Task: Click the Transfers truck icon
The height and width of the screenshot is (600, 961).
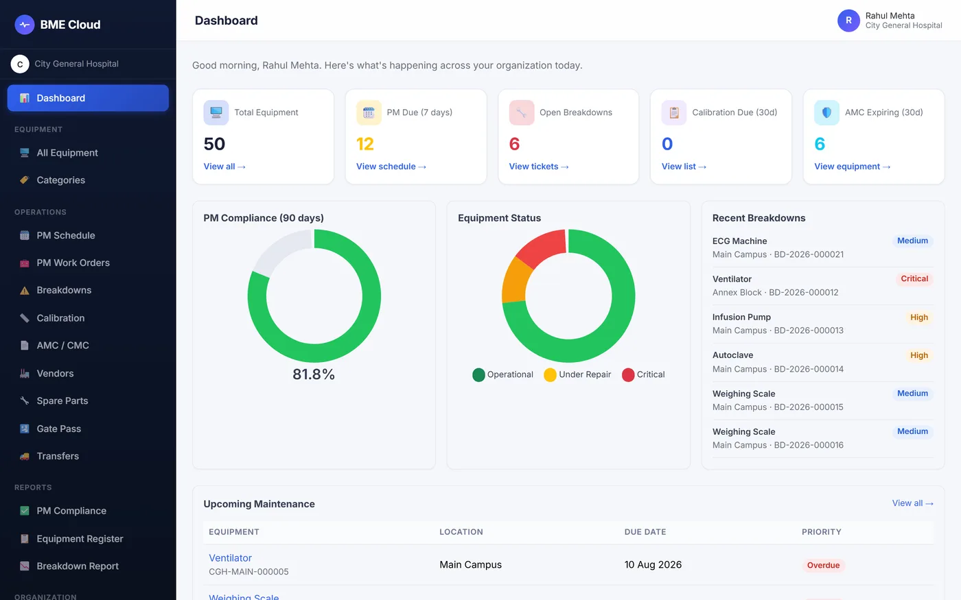Action: [25, 456]
